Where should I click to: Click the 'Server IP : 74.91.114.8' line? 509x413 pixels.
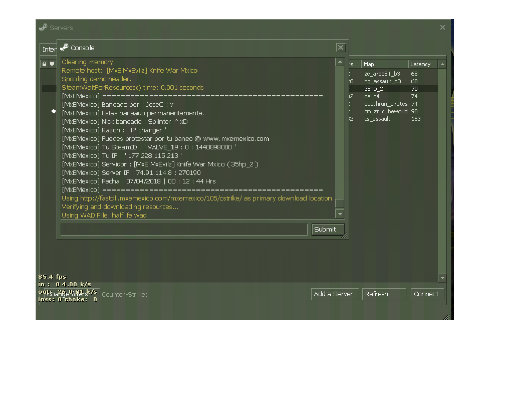tap(131, 173)
